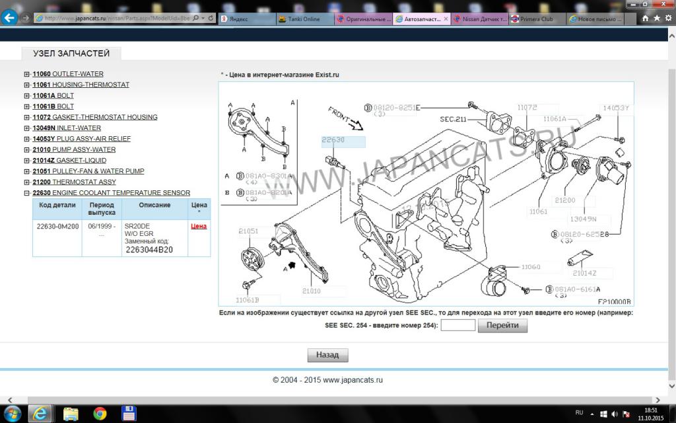Viewport: 676px width, 423px height.
Task: Switch to the Nissan Датчик tab
Action: pos(480,19)
